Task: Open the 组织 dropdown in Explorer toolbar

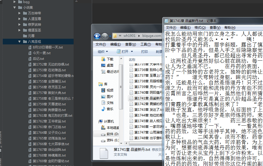Action: coord(103,52)
